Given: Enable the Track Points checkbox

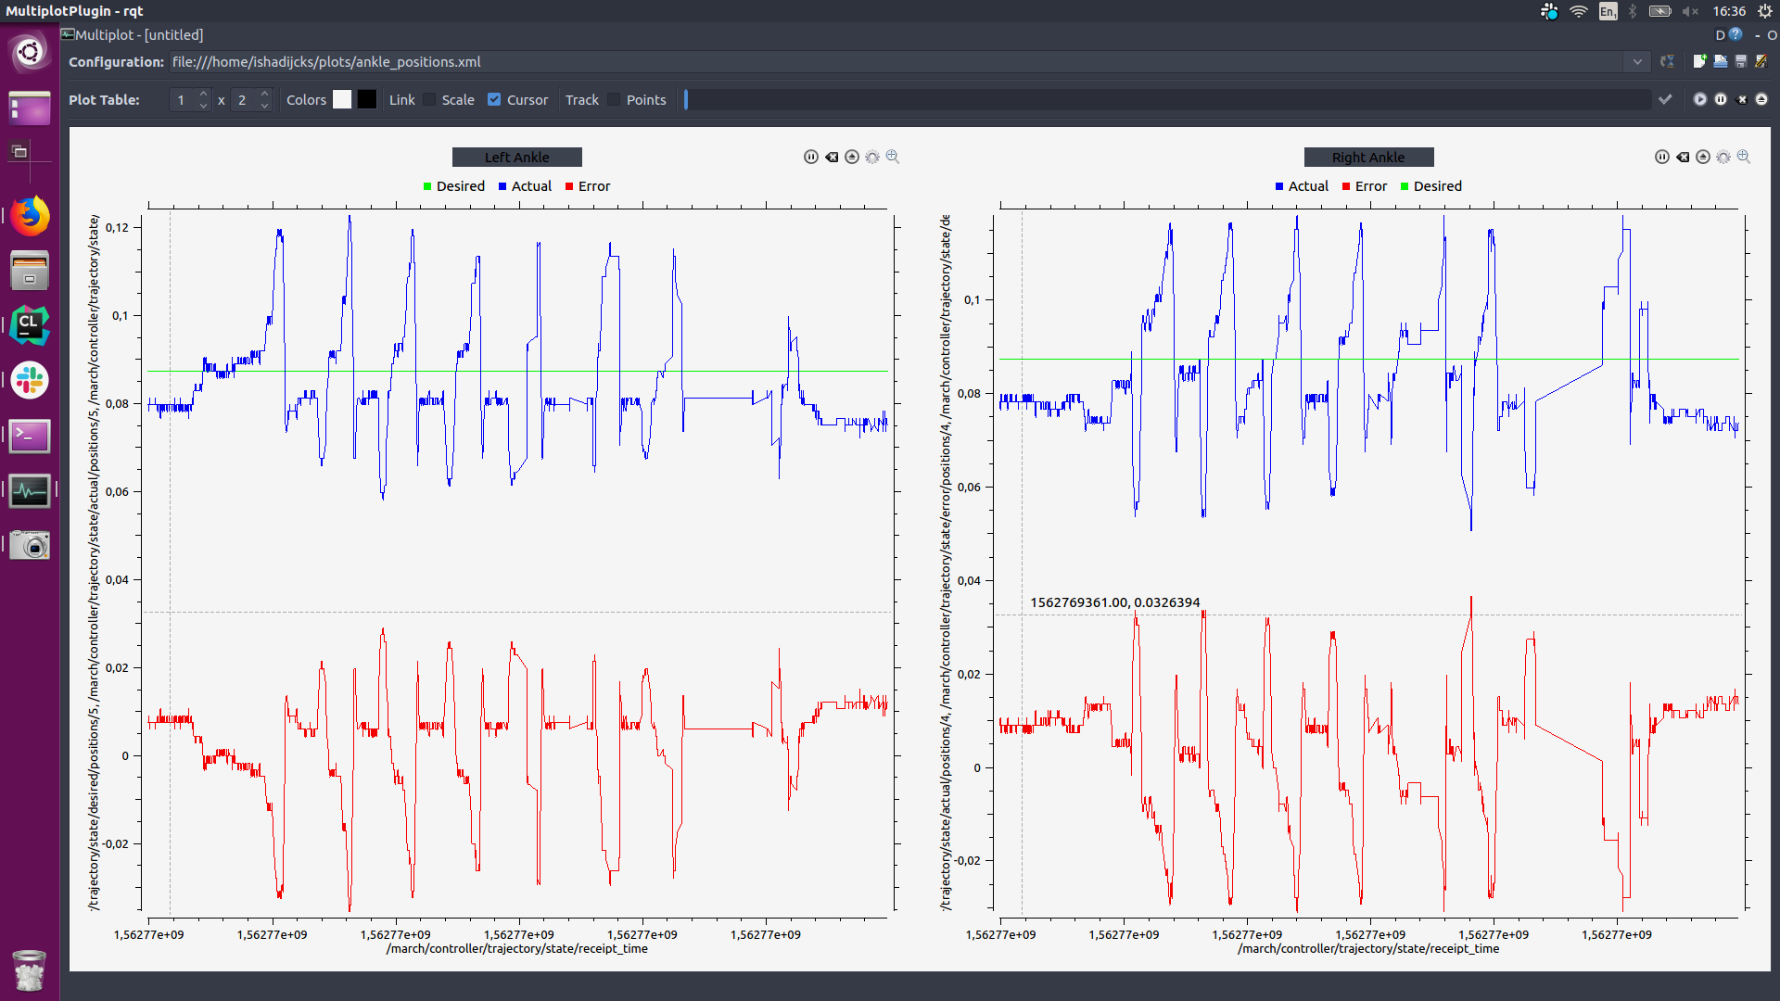Looking at the screenshot, I should pyautogui.click(x=614, y=99).
